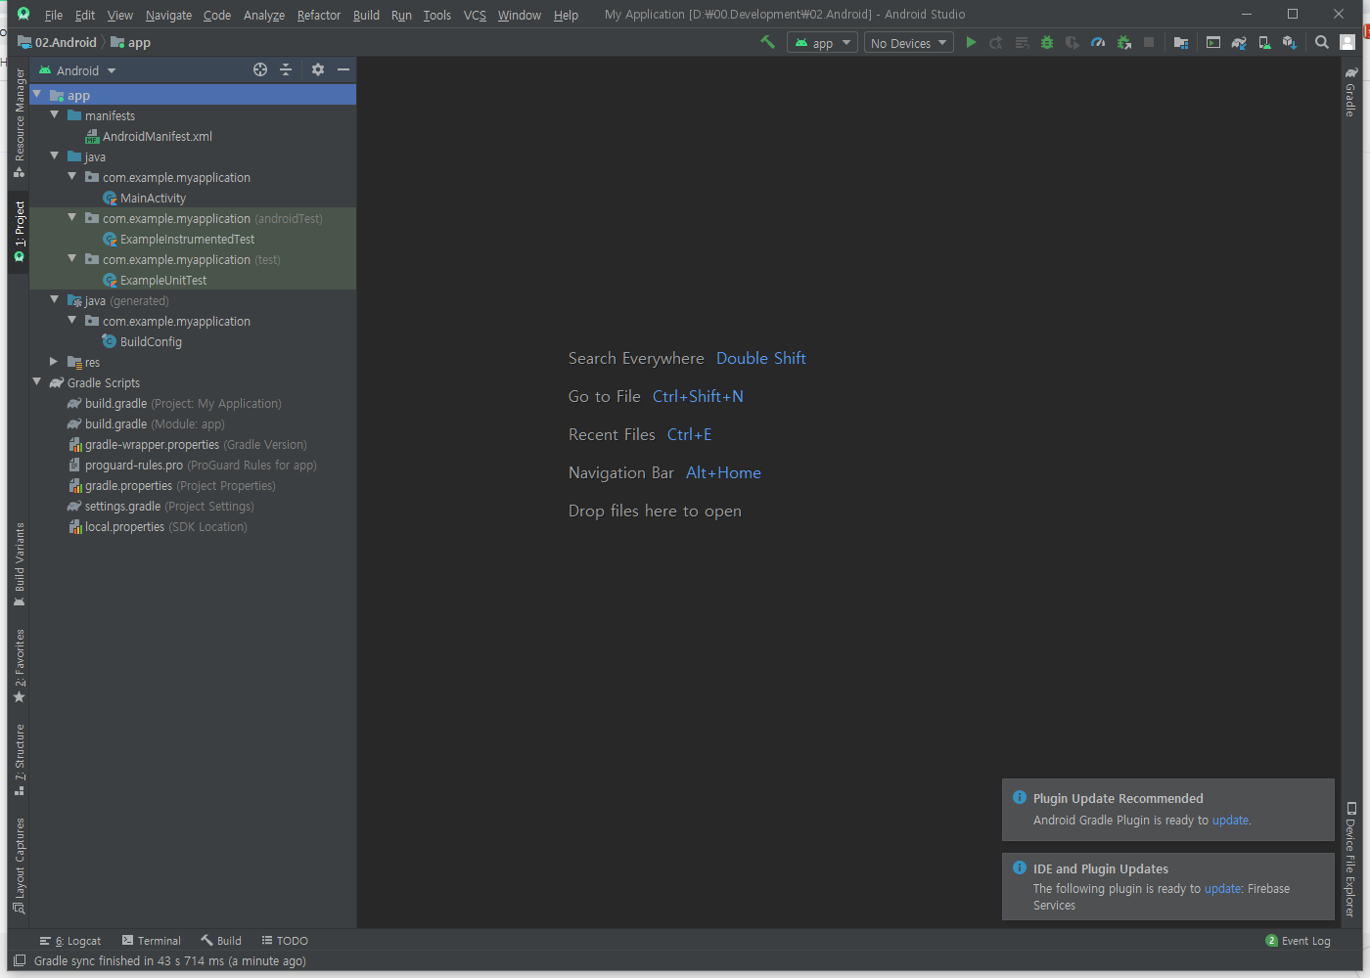Collapse com.example.myapplication (test) package arrow
Image resolution: width=1370 pixels, height=978 pixels.
(72, 259)
